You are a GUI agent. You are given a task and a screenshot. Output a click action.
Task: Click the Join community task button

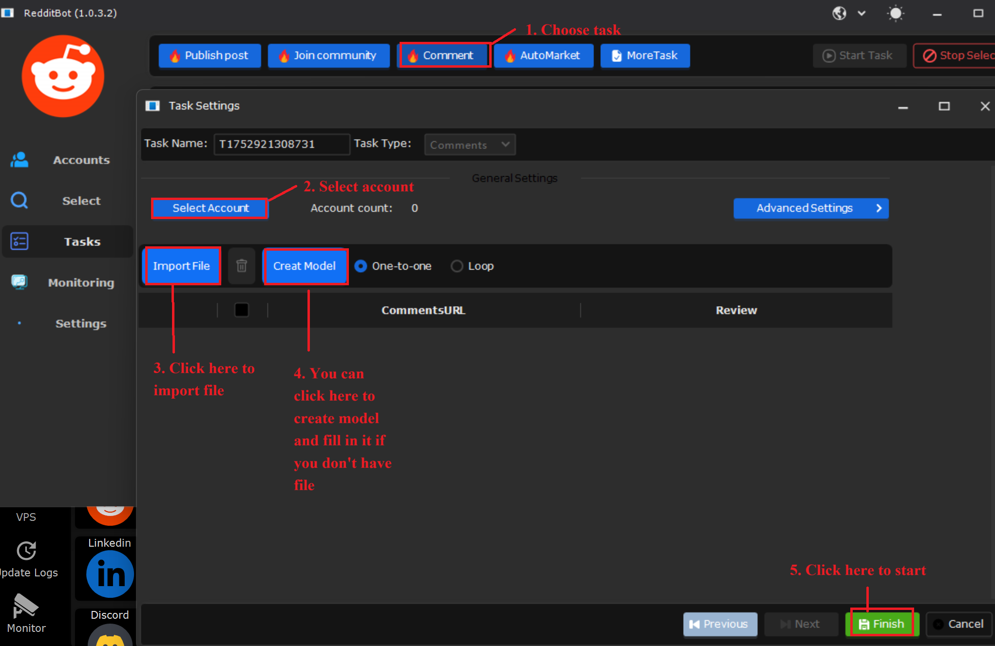328,55
